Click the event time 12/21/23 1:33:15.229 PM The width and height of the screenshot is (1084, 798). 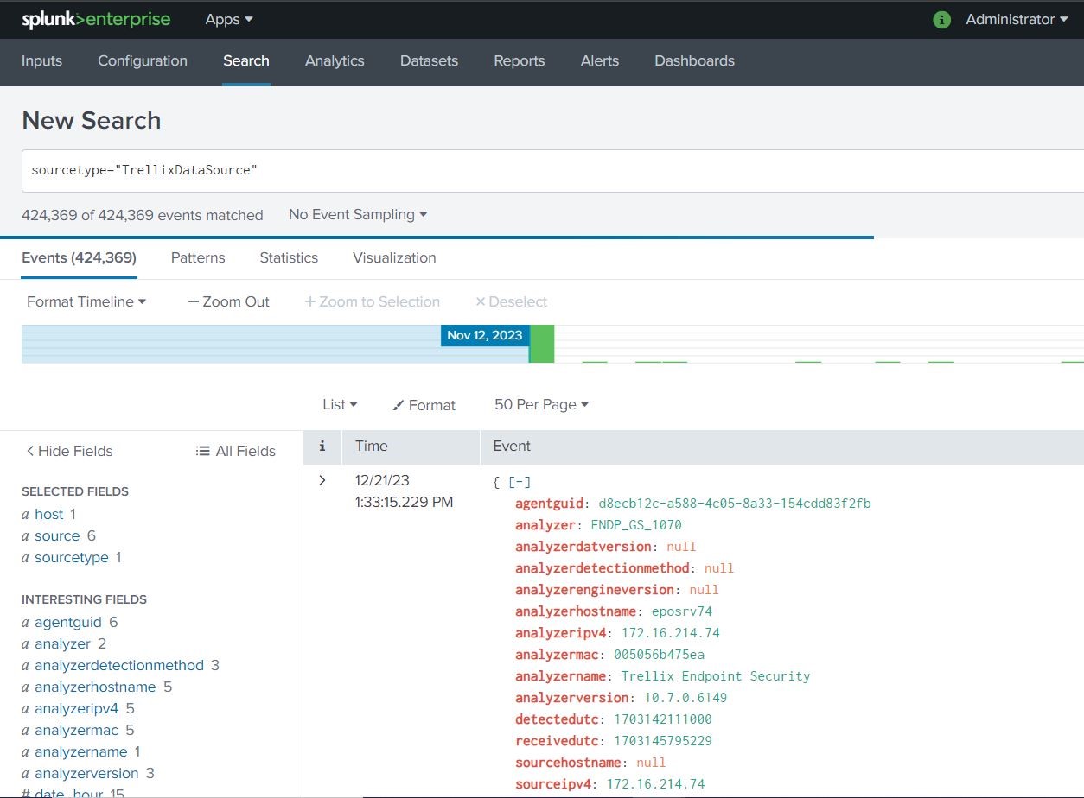pyautogui.click(x=404, y=491)
